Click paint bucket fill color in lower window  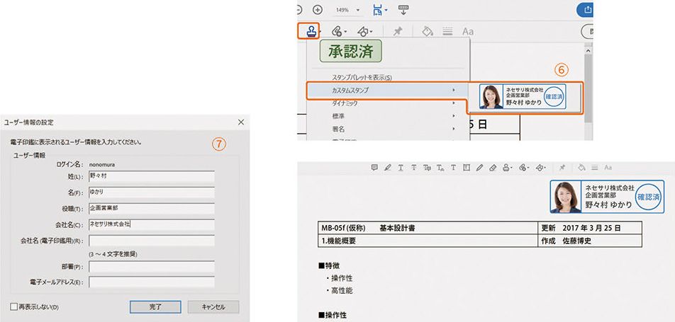pyautogui.click(x=581, y=168)
